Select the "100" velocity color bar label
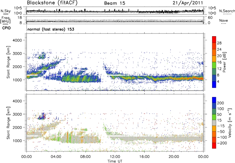This screenshot has width=235, height=163. (221, 109)
